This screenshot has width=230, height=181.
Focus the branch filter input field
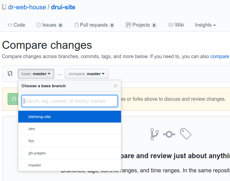70,101
